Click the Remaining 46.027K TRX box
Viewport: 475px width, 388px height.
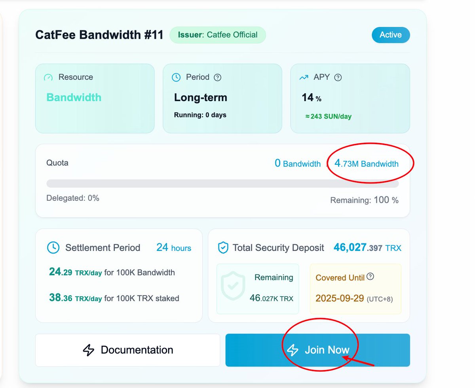pyautogui.click(x=258, y=289)
